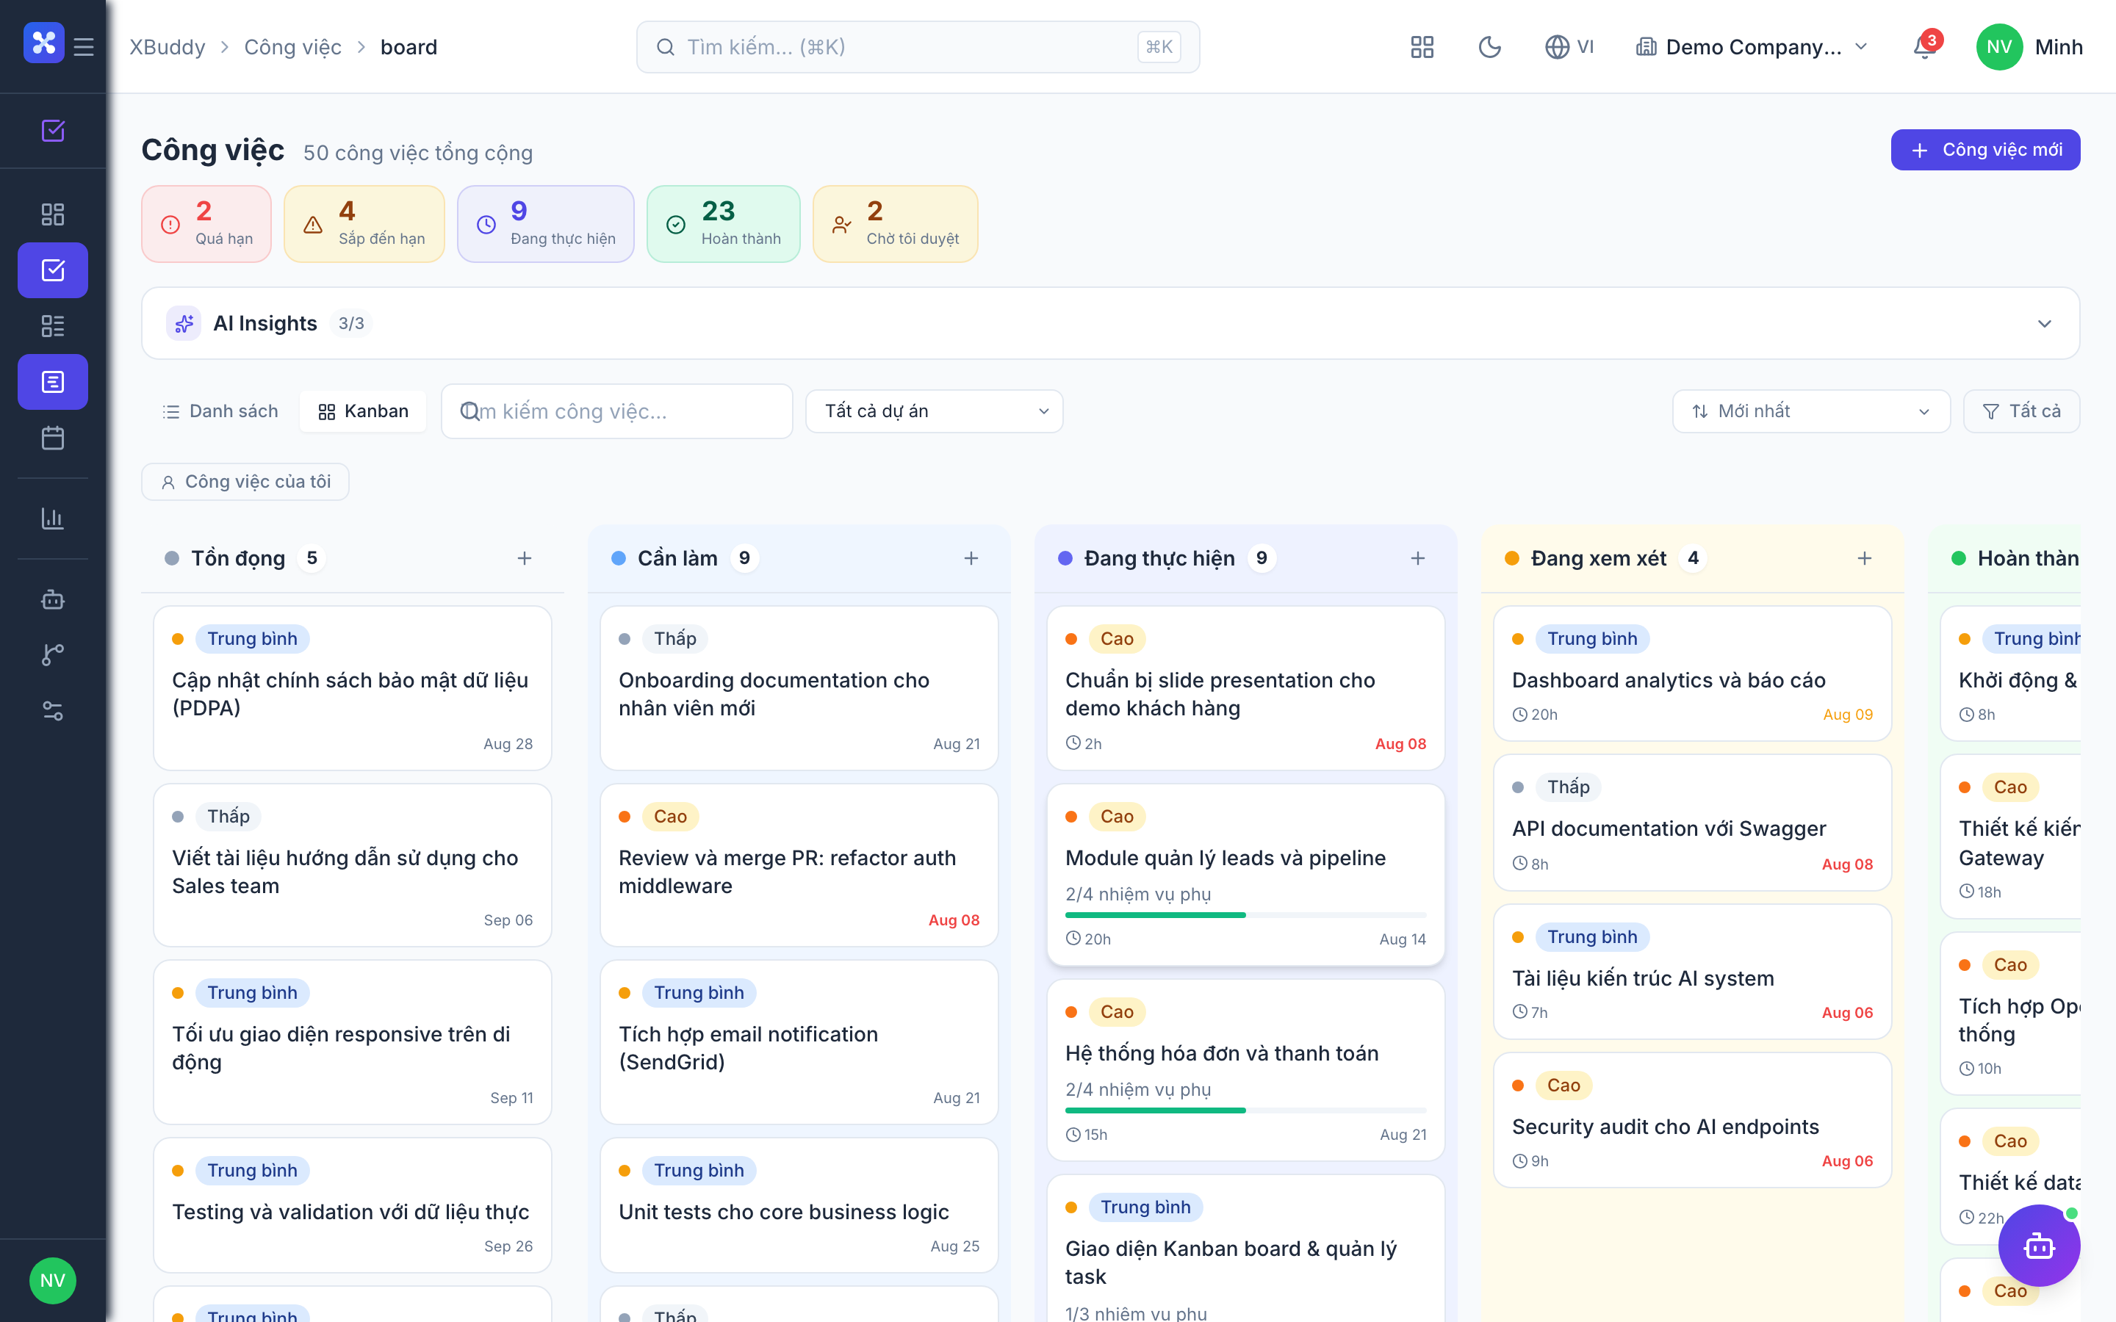Add a card to Đang xem xét column
This screenshot has height=1322, width=2116.
pyautogui.click(x=1865, y=558)
